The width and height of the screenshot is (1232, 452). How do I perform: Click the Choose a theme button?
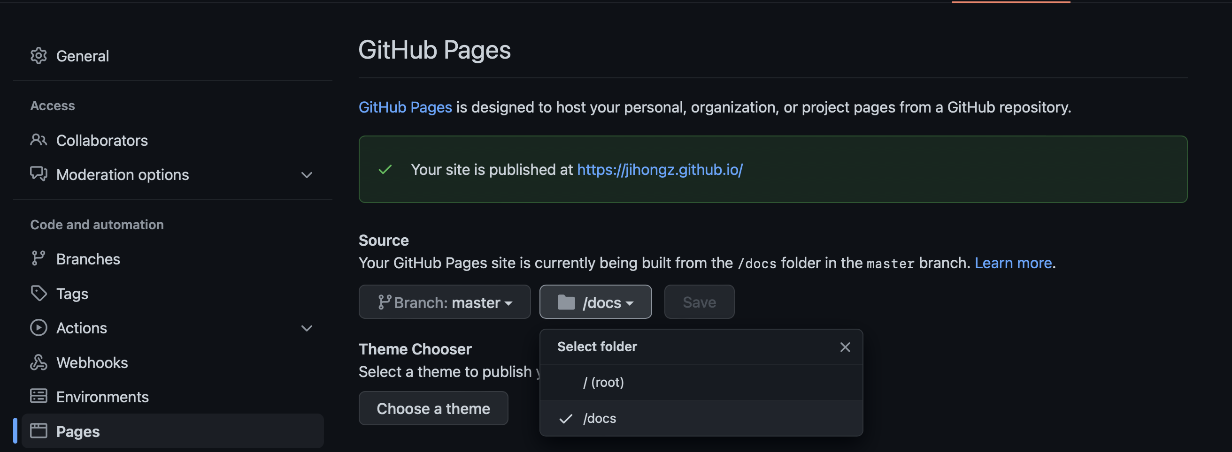[433, 408]
